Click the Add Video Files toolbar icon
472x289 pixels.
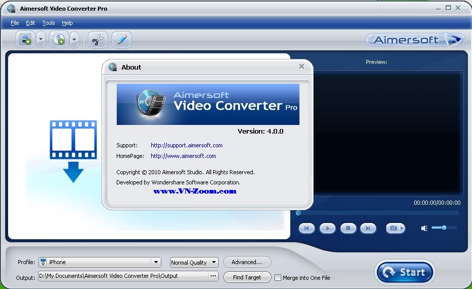[x=25, y=40]
